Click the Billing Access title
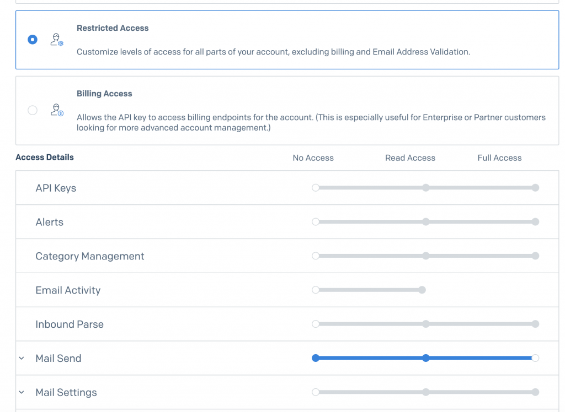The width and height of the screenshot is (565, 412). (104, 94)
